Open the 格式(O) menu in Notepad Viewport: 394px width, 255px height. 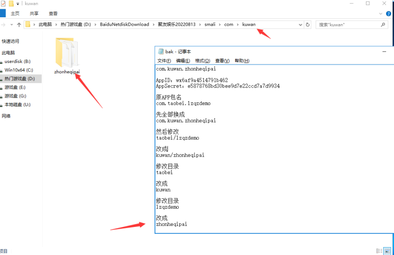[x=202, y=61]
